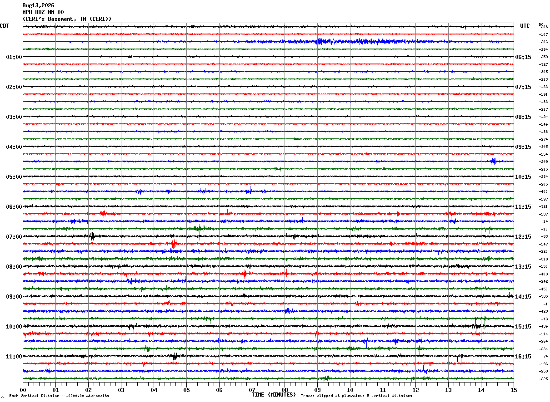The height and width of the screenshot is (402, 550).
Task: Click the DC offset value -450
Action: click(543, 289)
